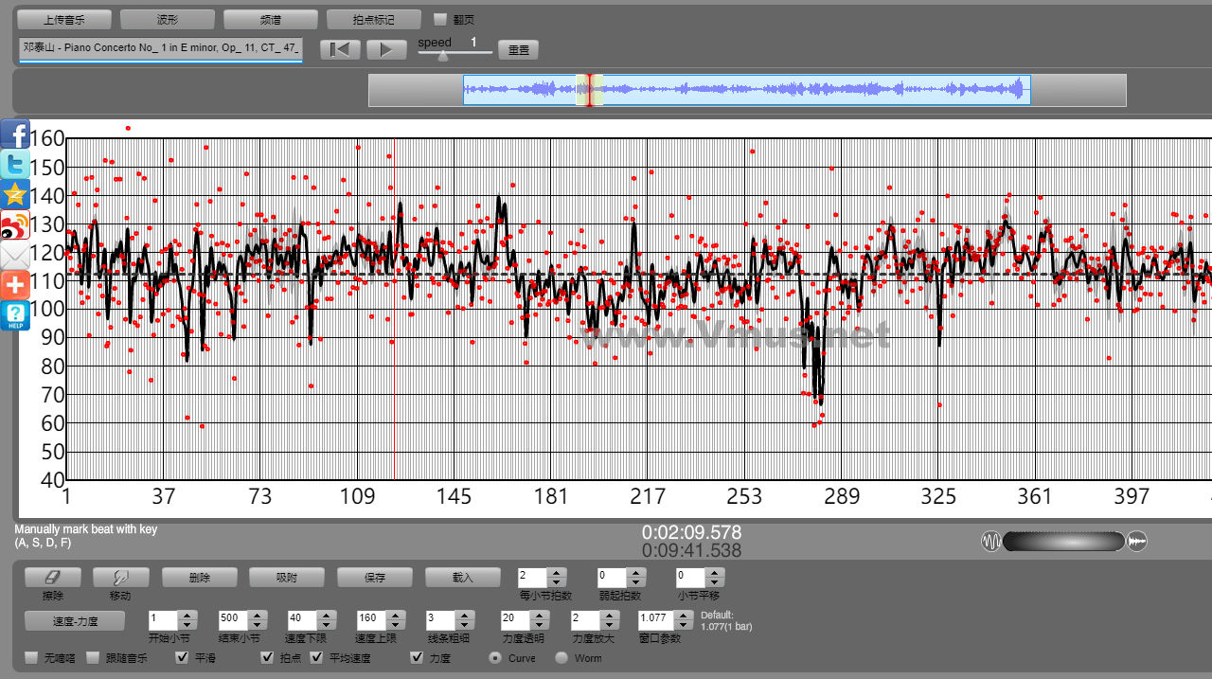The image size is (1212, 679).
Task: Rewind to start with skip-back button
Action: point(339,49)
